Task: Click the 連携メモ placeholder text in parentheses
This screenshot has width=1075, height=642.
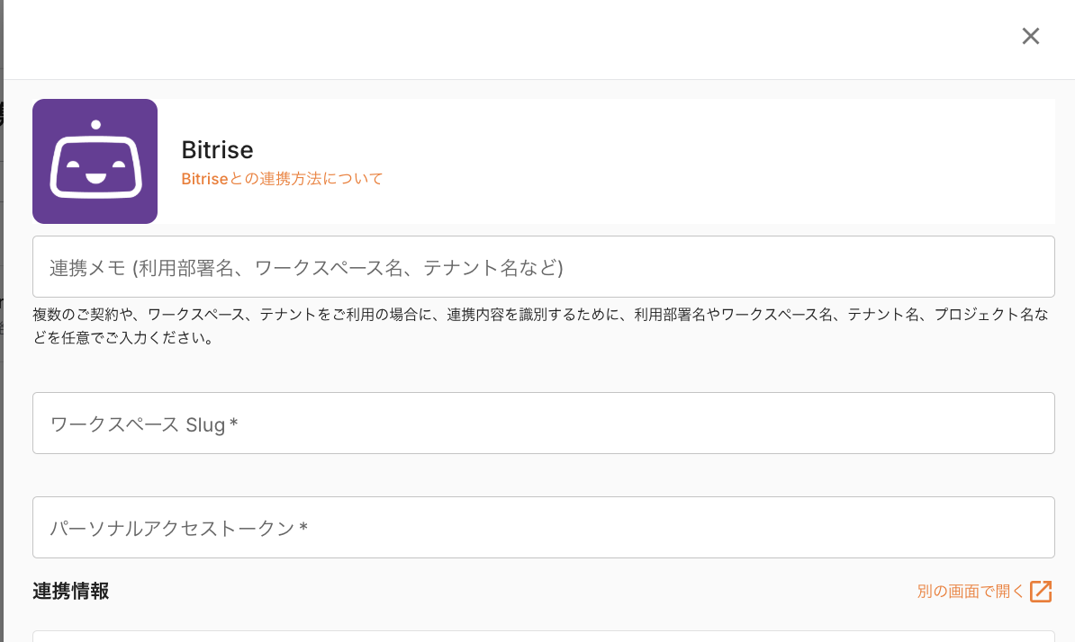Action: [348, 267]
